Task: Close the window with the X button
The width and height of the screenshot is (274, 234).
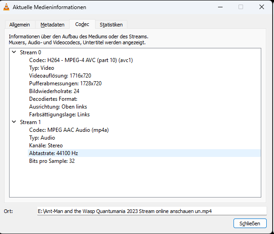Action: pyautogui.click(x=262, y=7)
